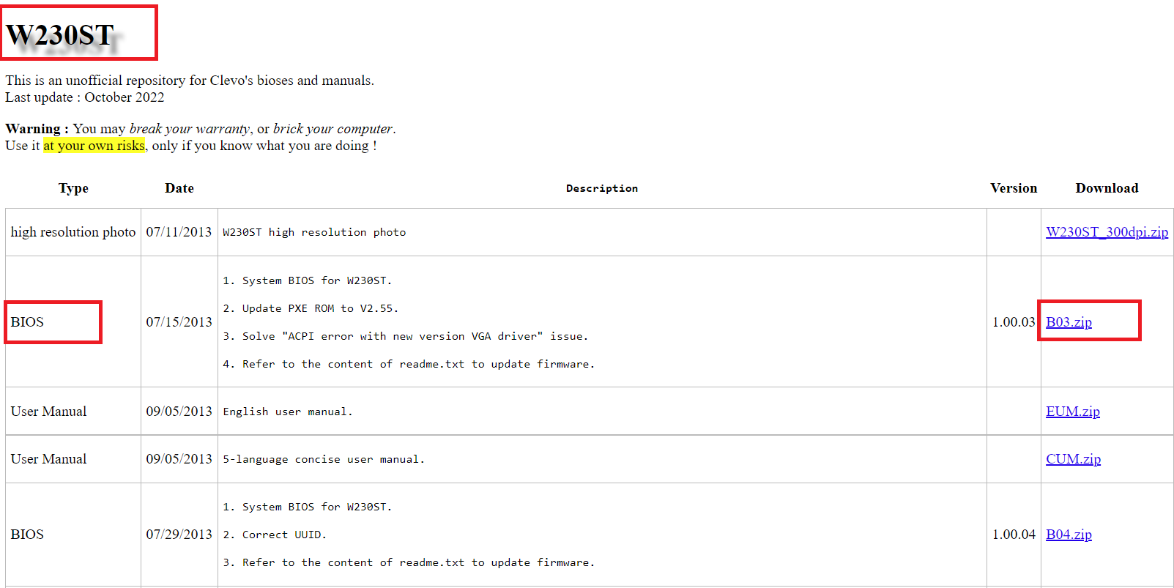
Task: Select the Download column header
Action: coord(1107,188)
